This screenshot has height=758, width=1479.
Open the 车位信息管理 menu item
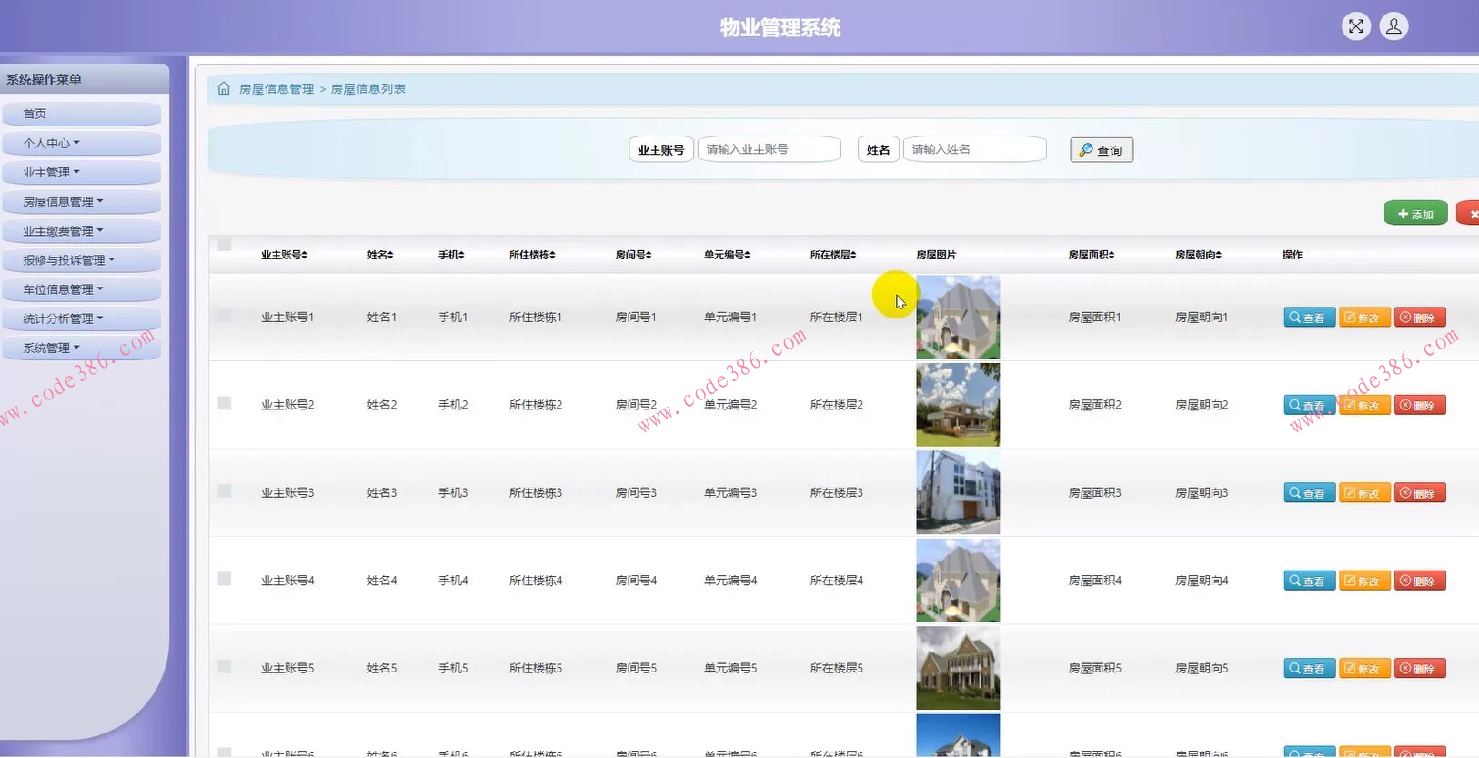[x=63, y=289]
